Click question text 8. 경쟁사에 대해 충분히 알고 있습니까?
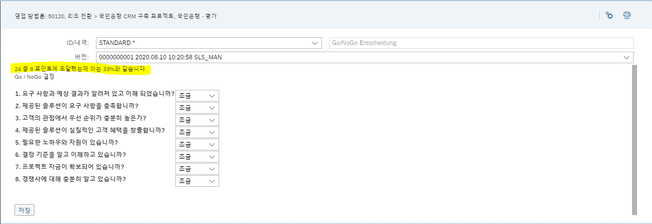652x224 pixels. pyautogui.click(x=70, y=179)
